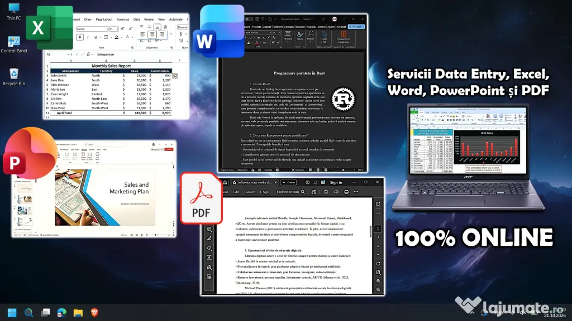Click Acrobat Help question mark icon
This screenshot has height=321, width=572.
(x=308, y=182)
